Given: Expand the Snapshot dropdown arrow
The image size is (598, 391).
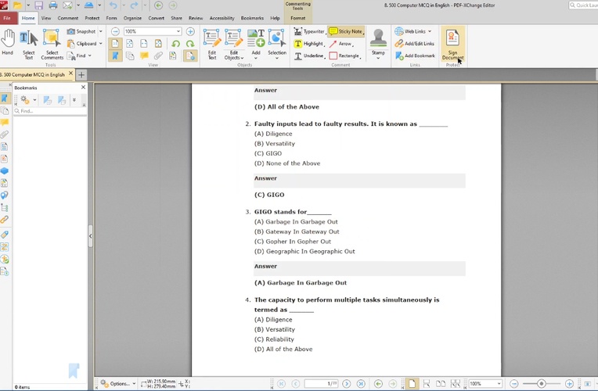Looking at the screenshot, I should coord(101,31).
